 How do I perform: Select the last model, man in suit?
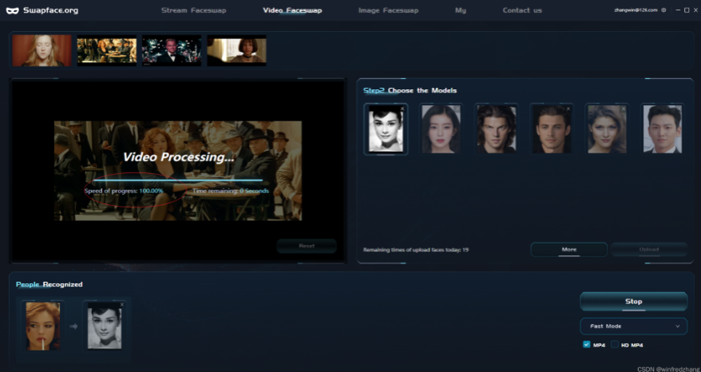click(x=662, y=129)
